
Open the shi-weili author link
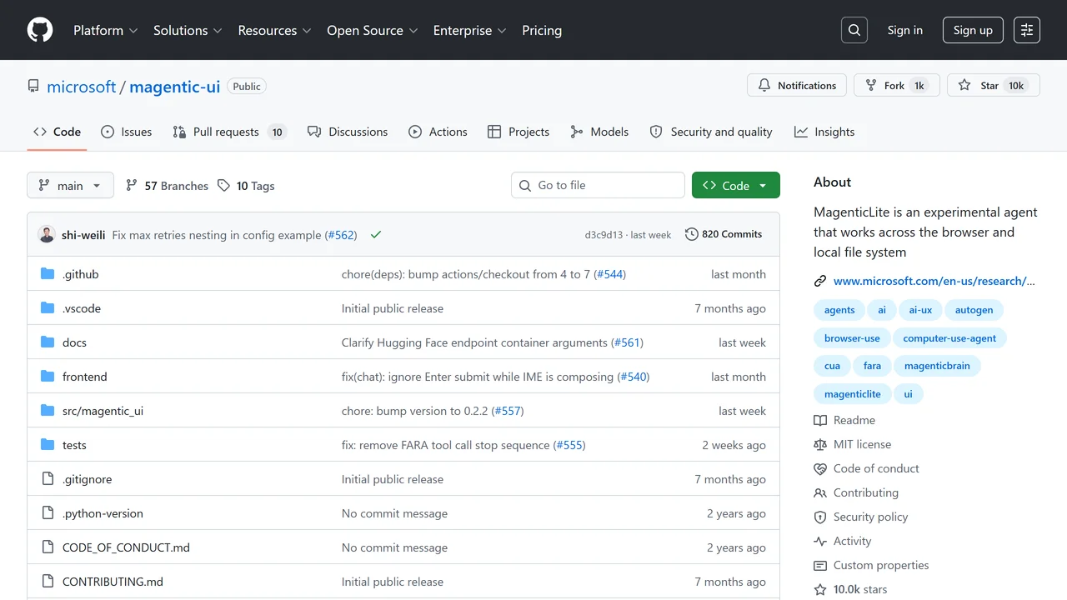pyautogui.click(x=83, y=235)
